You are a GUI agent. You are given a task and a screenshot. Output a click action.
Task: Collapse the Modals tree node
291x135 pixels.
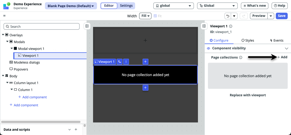[x=7, y=42]
